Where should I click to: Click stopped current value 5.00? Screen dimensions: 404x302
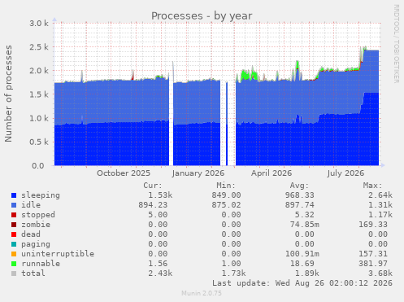(x=158, y=215)
